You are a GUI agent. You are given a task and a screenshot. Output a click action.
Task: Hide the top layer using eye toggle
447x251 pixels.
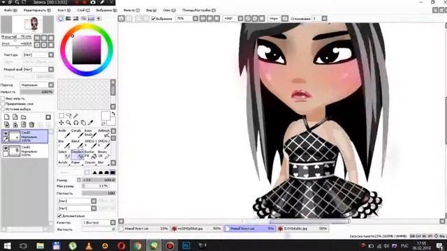tap(6, 133)
